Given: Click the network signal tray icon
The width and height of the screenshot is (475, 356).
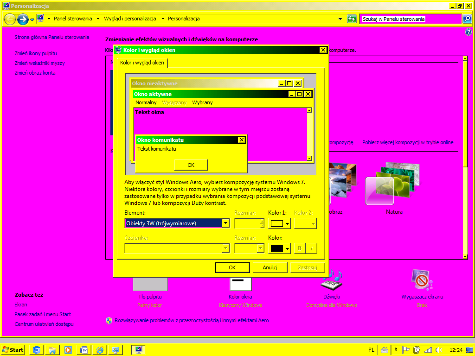Looking at the screenshot, I should pyautogui.click(x=428, y=350).
